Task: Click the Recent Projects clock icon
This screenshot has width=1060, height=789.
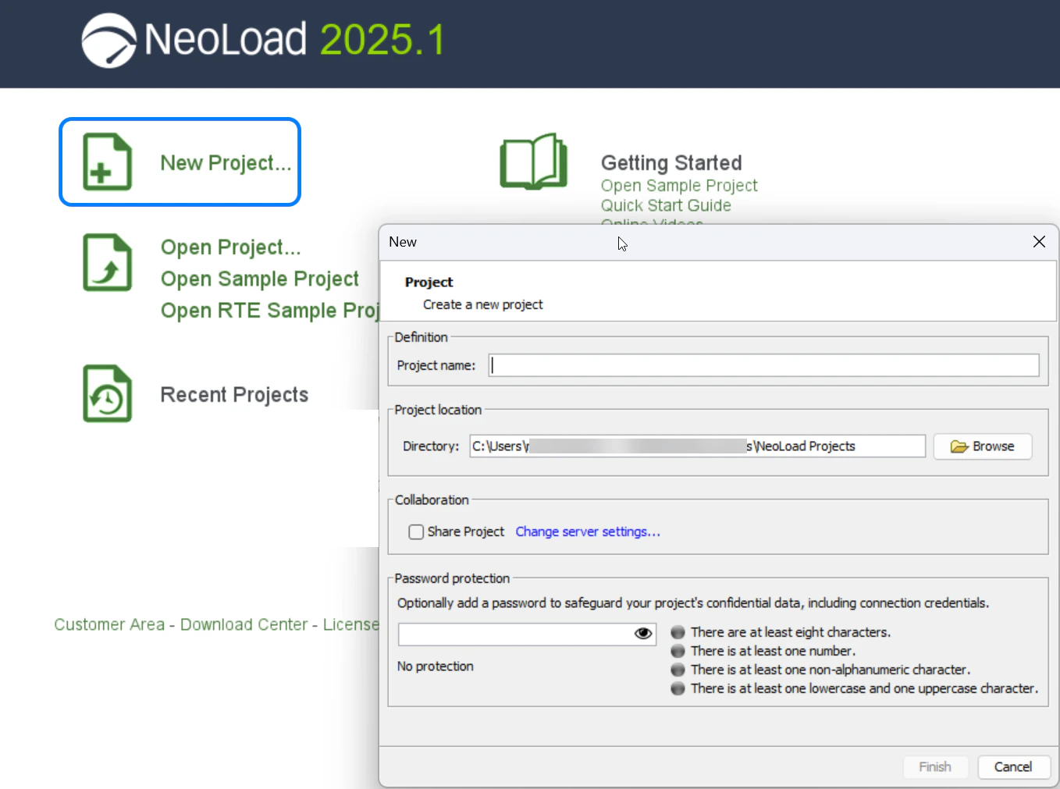Action: click(x=107, y=393)
